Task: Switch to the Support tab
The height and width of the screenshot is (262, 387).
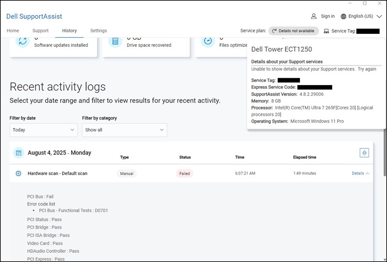Action: click(41, 30)
